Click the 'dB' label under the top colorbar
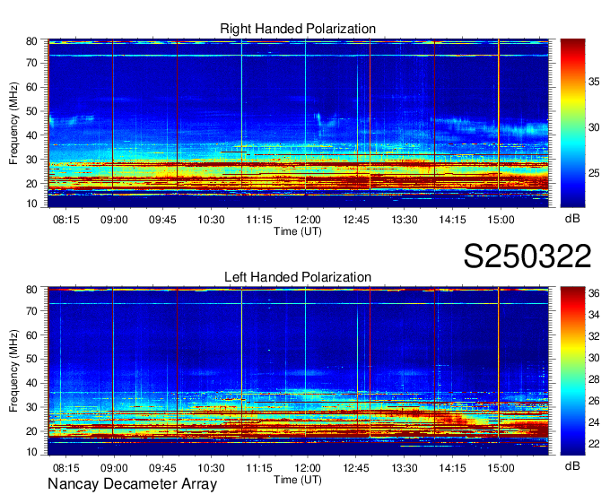Screen dimensions: 610x495 [572, 219]
